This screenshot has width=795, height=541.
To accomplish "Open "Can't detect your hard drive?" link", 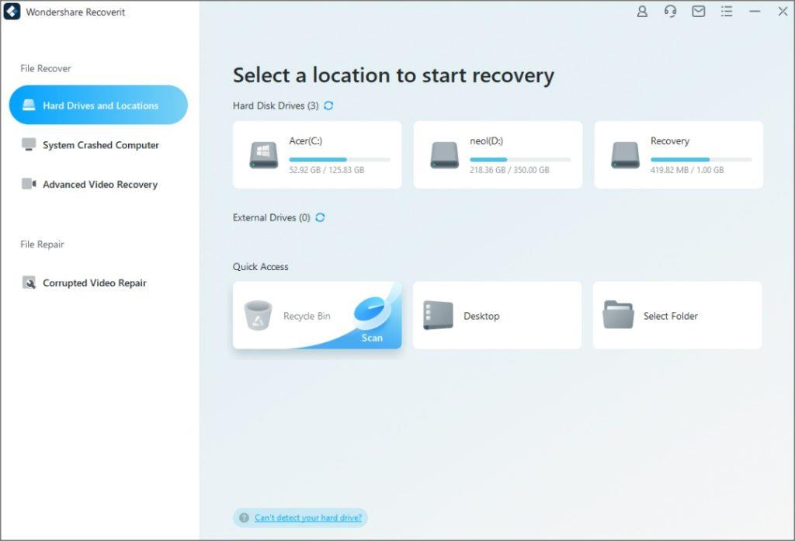I will pyautogui.click(x=308, y=518).
